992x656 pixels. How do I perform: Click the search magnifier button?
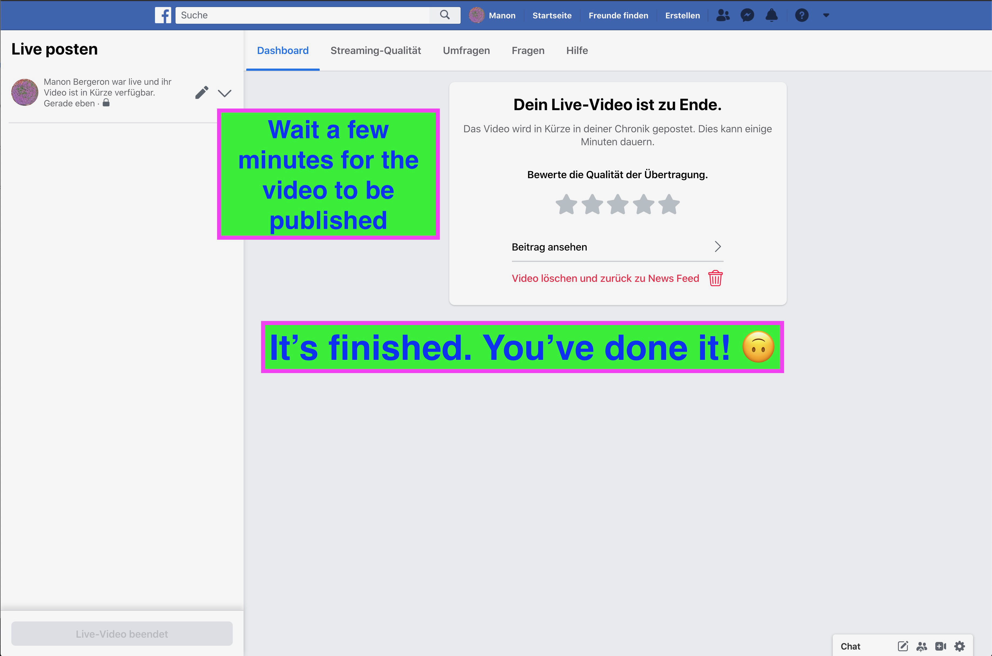click(445, 15)
